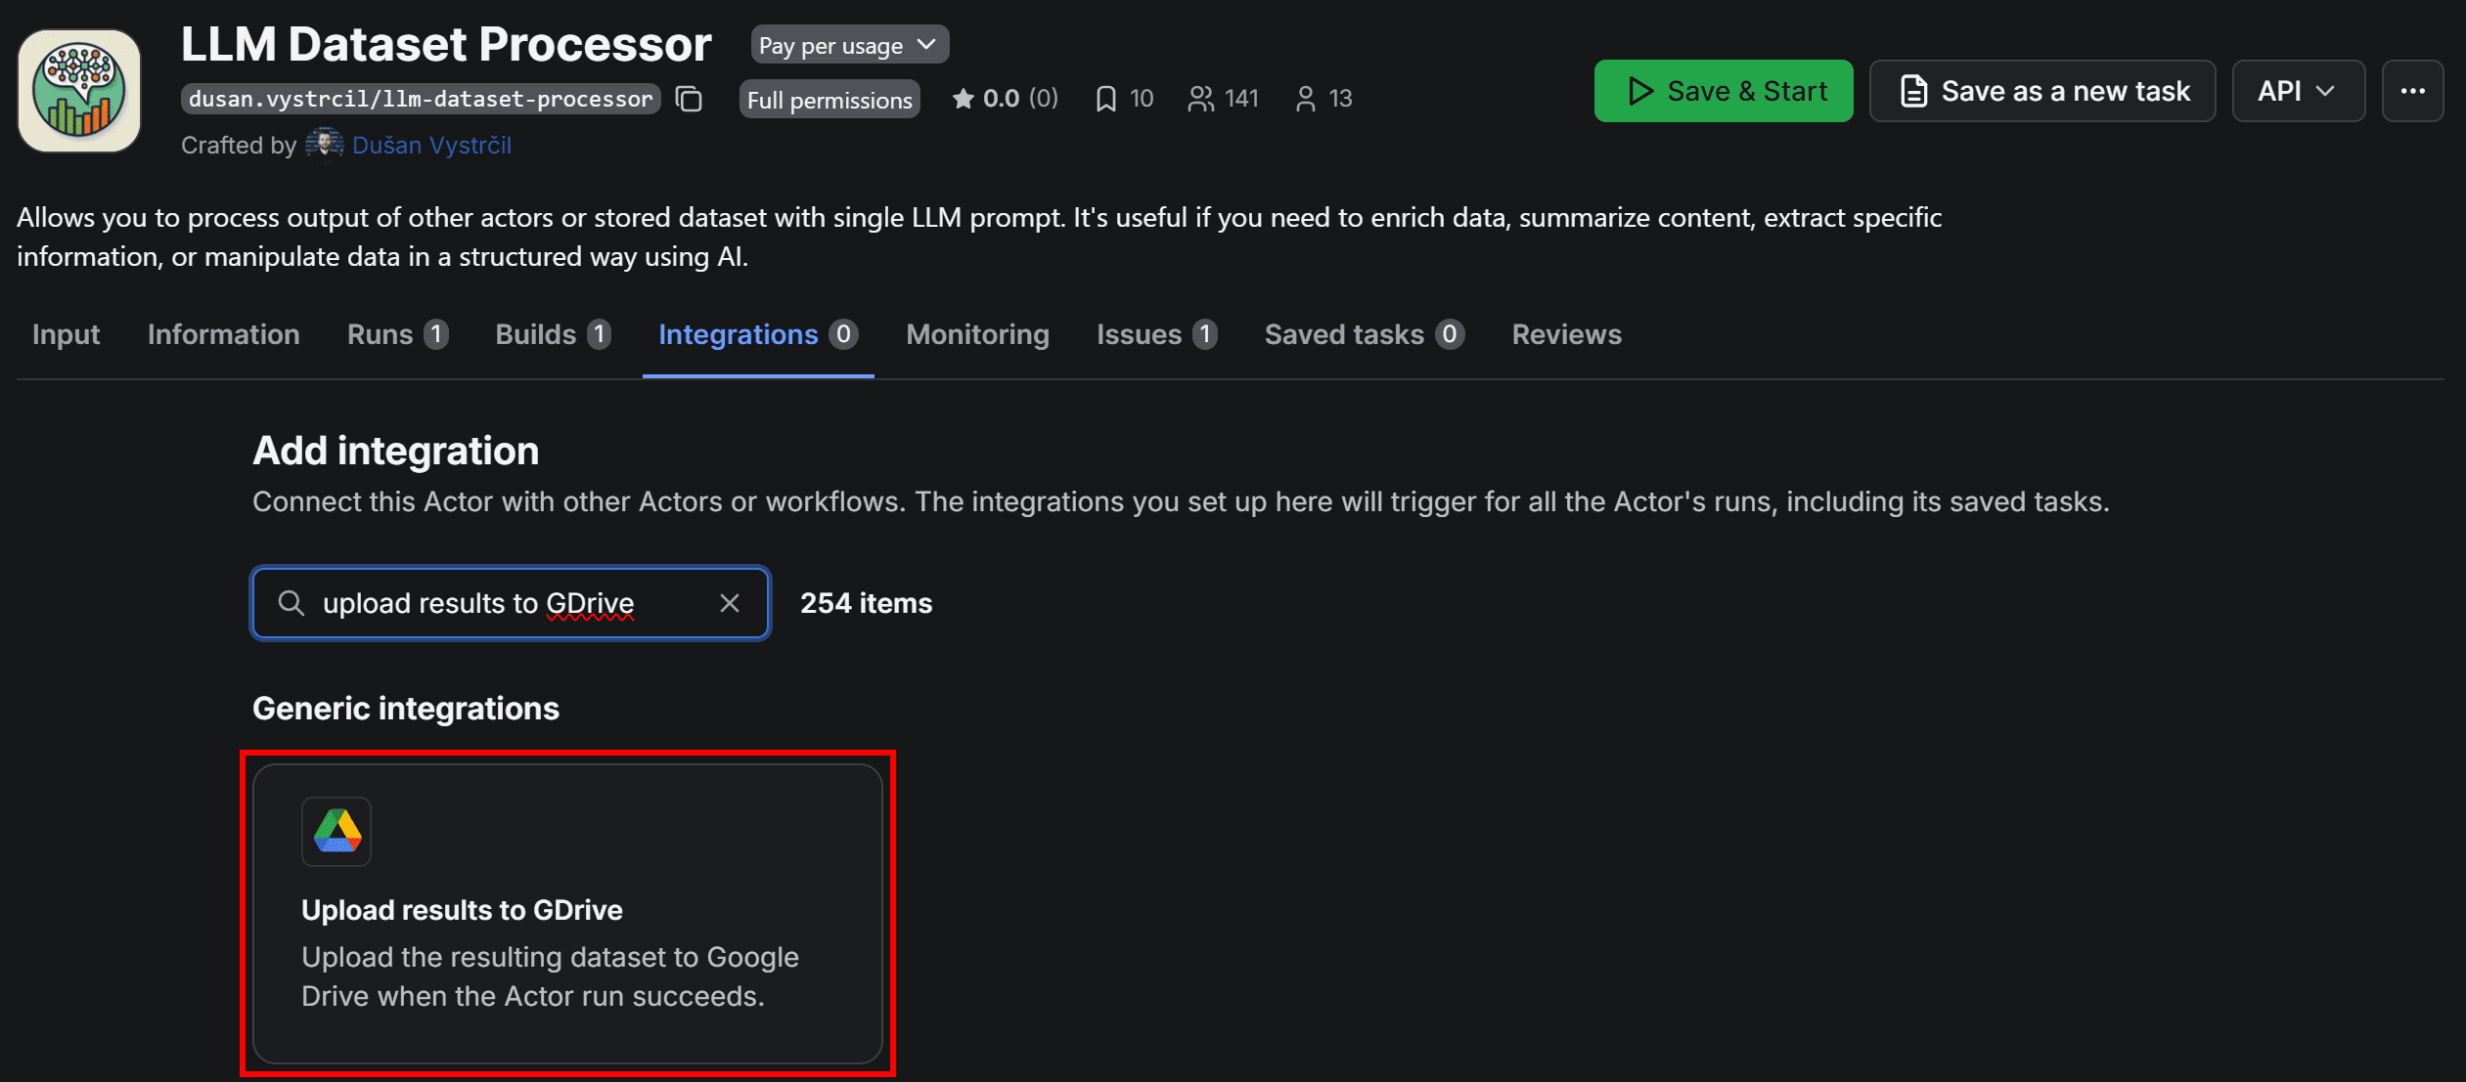The image size is (2466, 1082).
Task: Open the ellipsis more-options menu
Action: (2413, 90)
